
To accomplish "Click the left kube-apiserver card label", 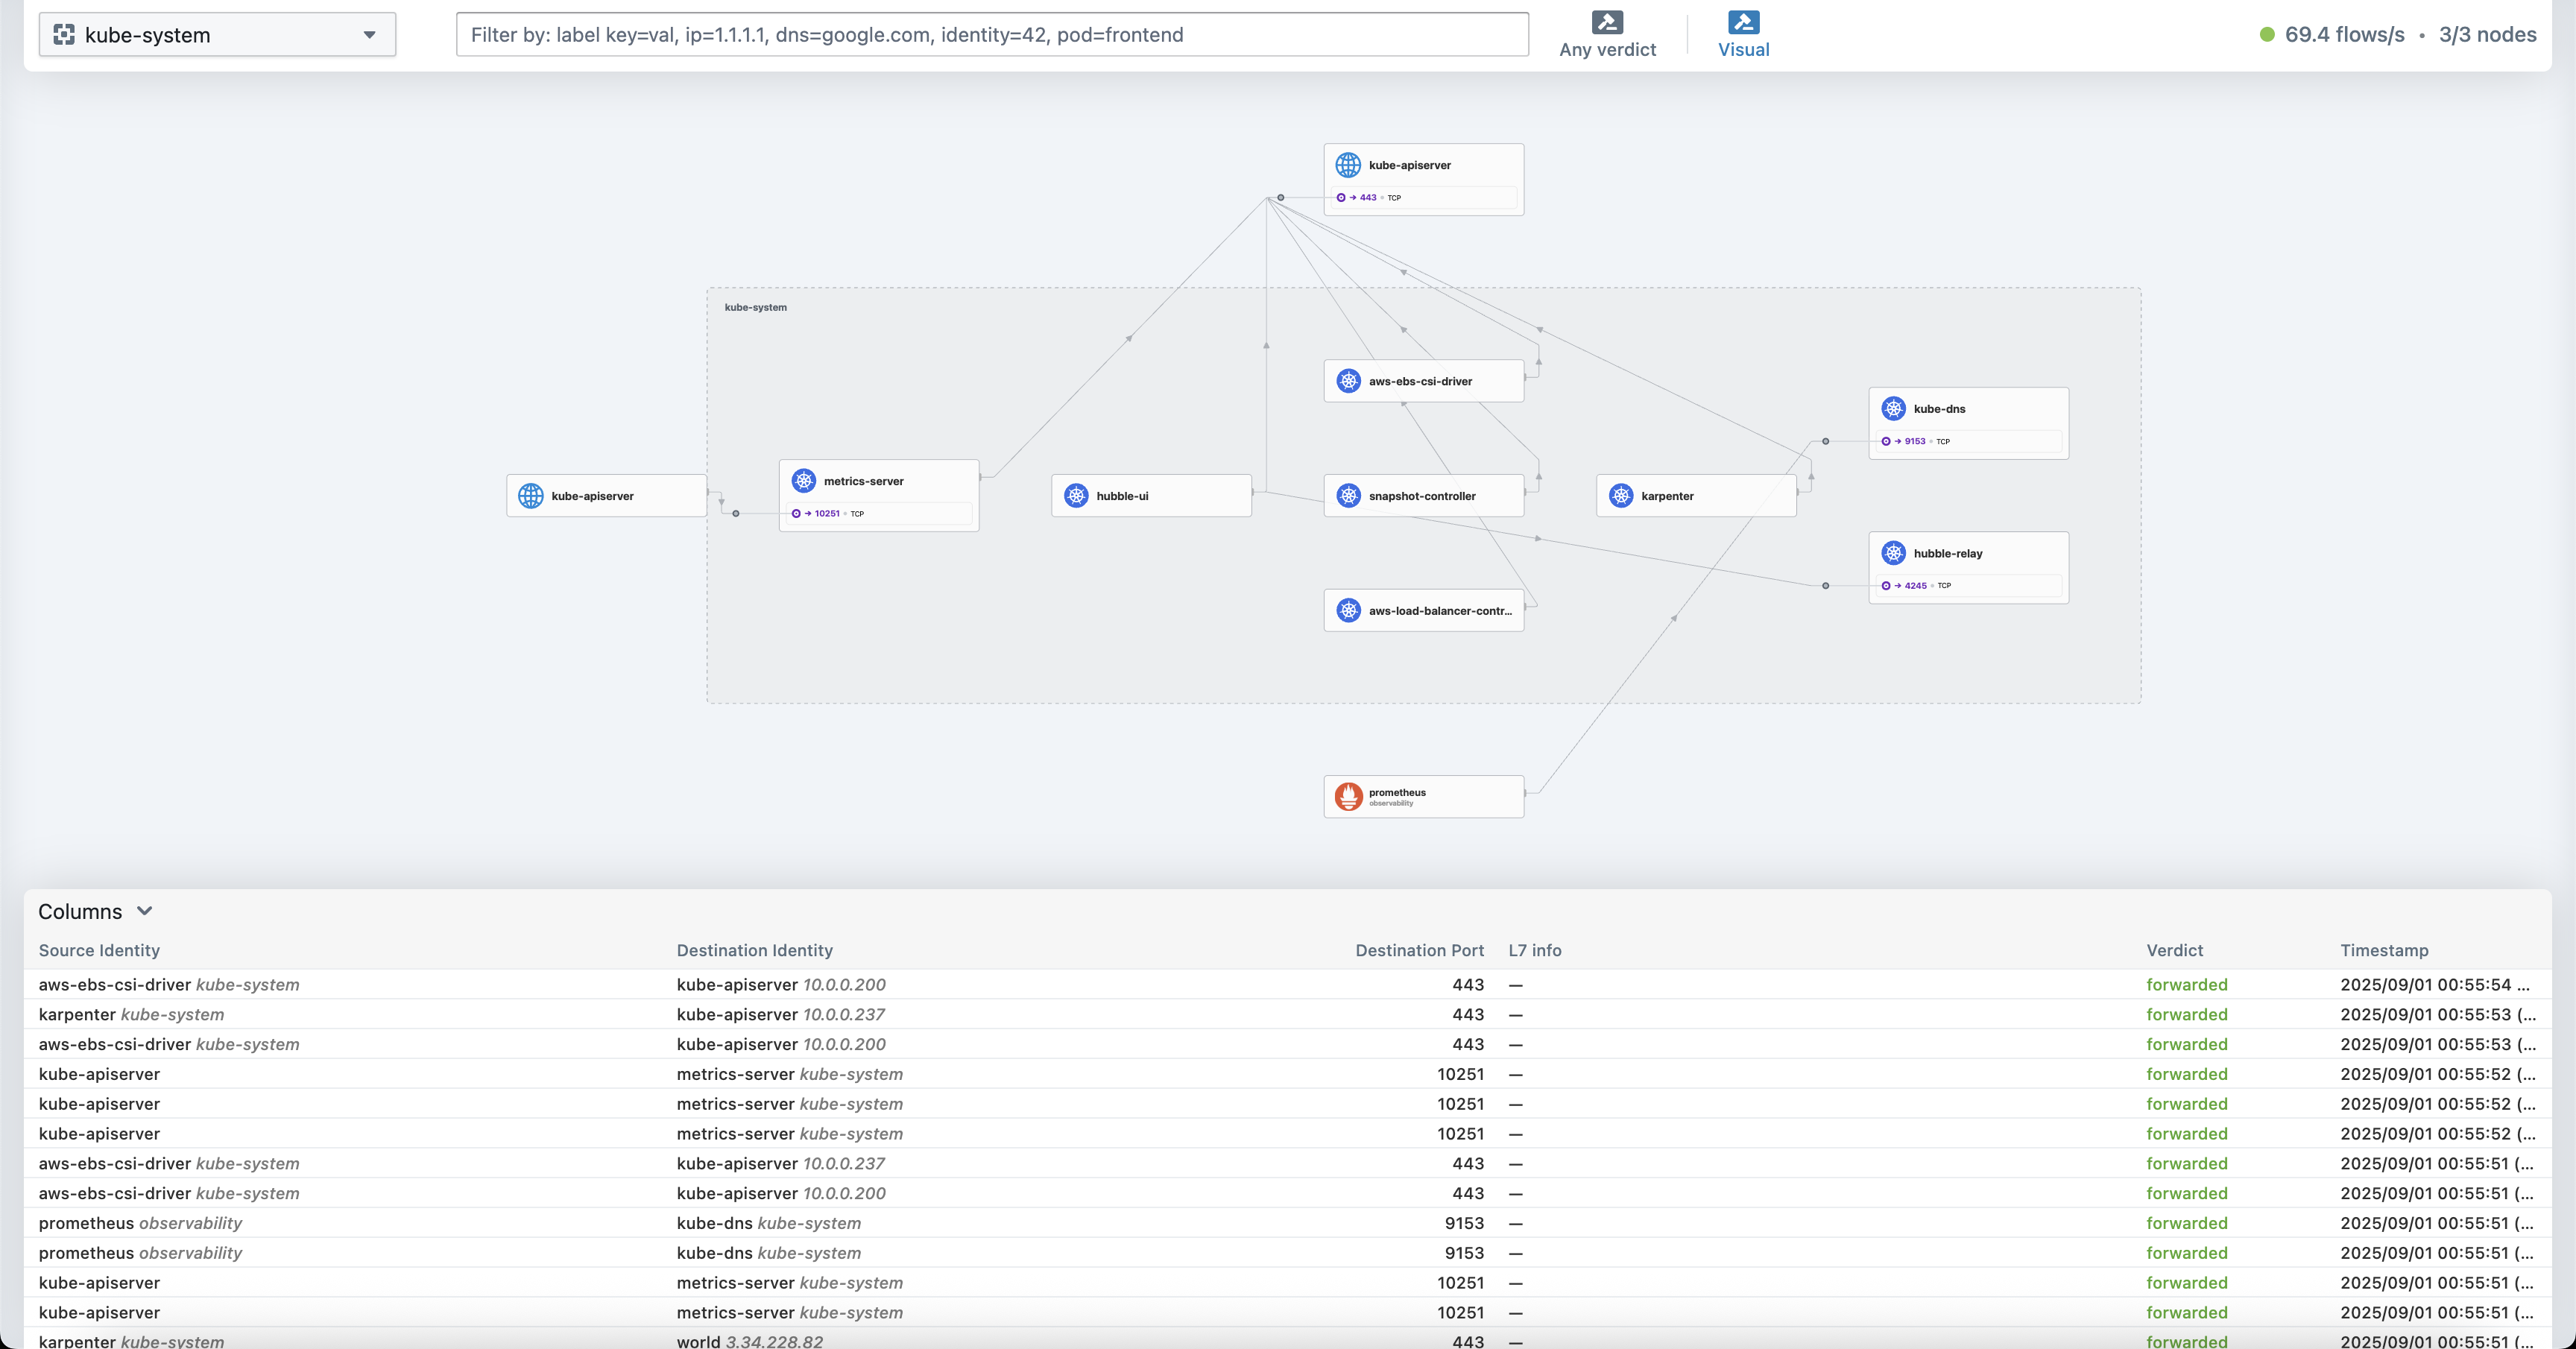I will 592,497.
